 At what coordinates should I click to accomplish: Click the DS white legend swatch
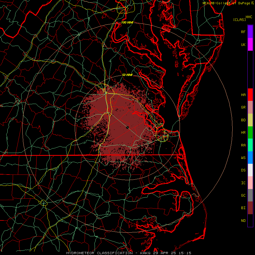[x=250, y=170]
